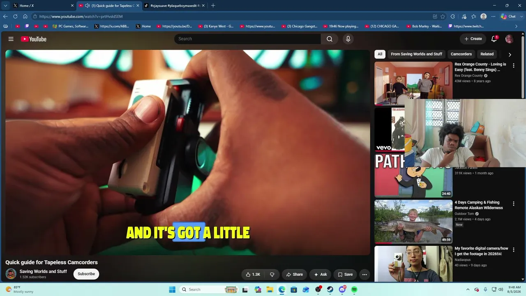Open the PC Games, Software bookmark
The image size is (526, 296).
[x=71, y=26]
